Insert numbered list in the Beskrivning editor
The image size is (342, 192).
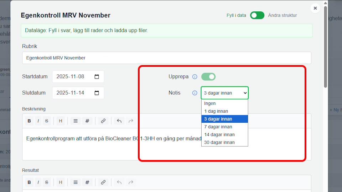point(87,121)
